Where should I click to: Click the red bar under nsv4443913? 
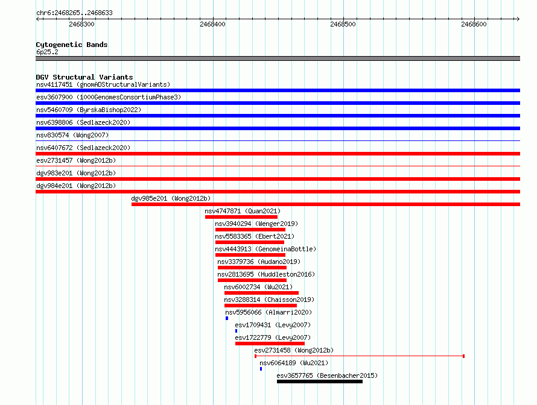(x=250, y=255)
